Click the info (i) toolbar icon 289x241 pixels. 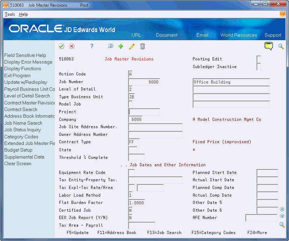click(x=111, y=46)
